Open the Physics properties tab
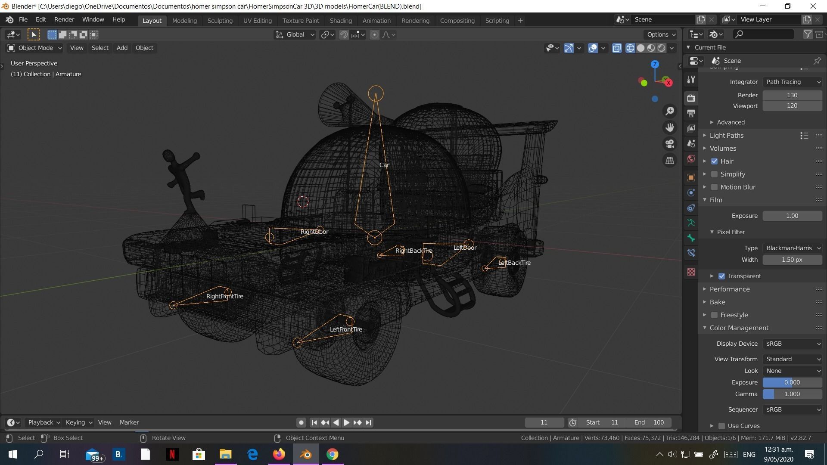The image size is (827, 465). pyautogui.click(x=691, y=192)
